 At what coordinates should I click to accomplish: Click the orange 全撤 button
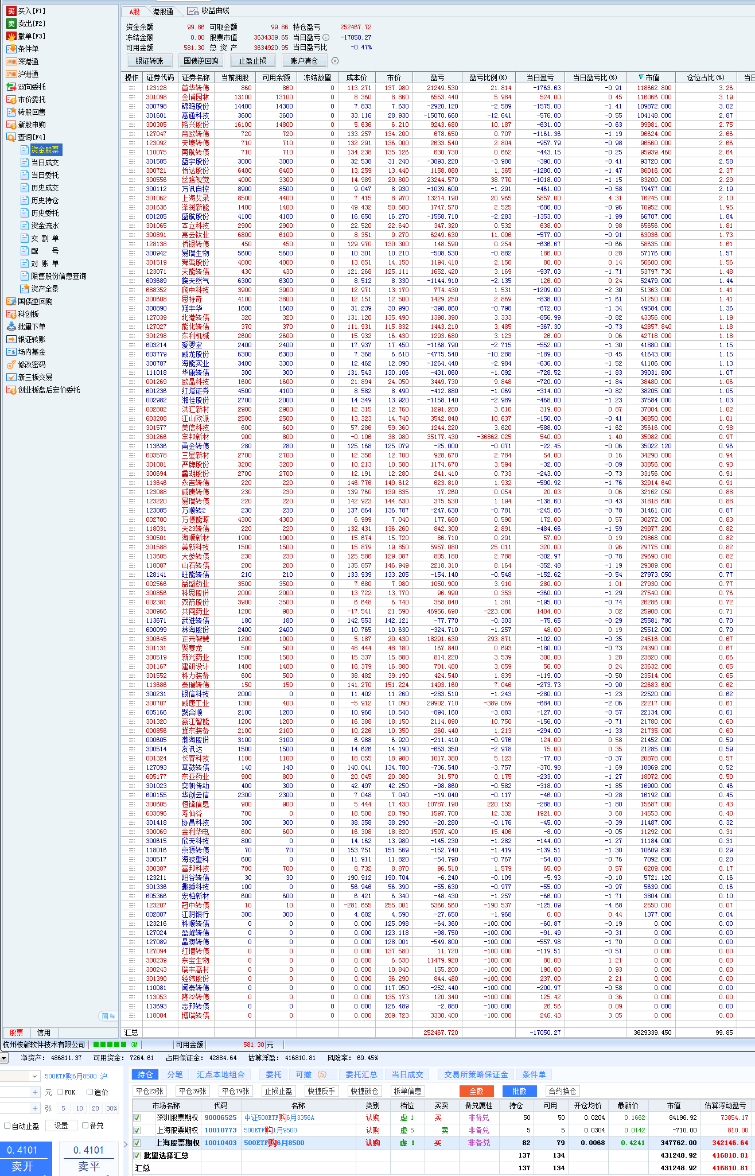click(x=477, y=1091)
